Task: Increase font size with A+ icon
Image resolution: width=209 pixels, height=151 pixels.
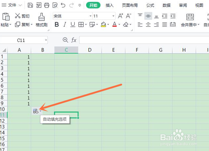Action: coord(120,16)
